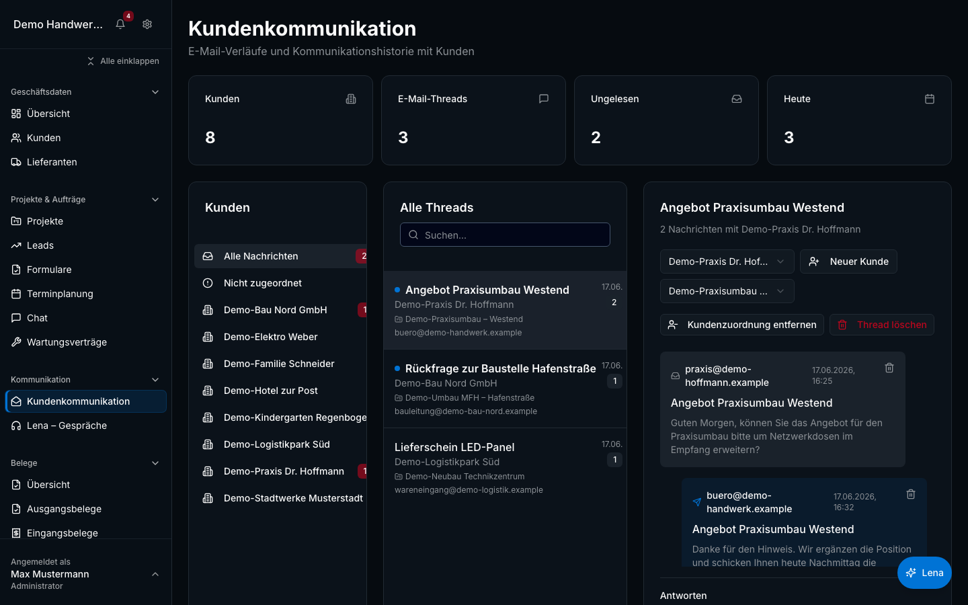Click the chat bubble icon on E-Mail-Threads card

click(x=544, y=99)
